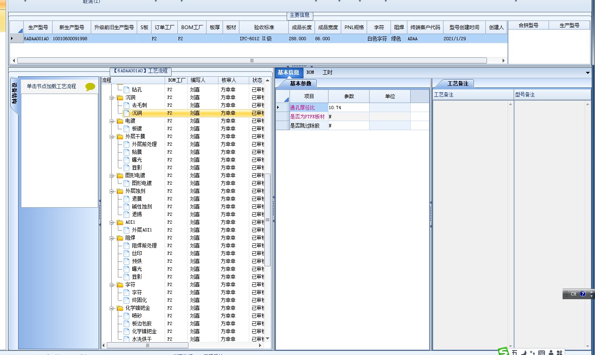The image size is (595, 355).
Task: Click the 参数 column header
Action: 349,96
